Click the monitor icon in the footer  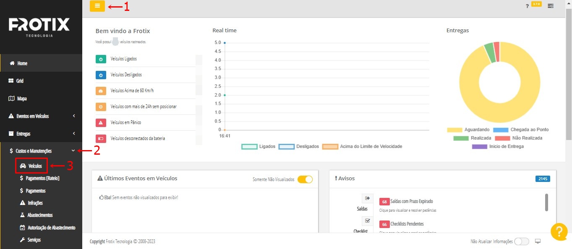(538, 241)
